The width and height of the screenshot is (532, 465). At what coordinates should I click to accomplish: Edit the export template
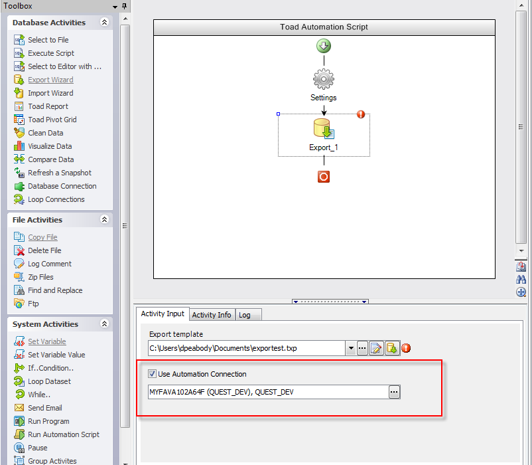(376, 348)
